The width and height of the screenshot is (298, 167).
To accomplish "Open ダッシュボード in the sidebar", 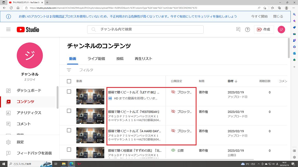I will tap(29, 90).
